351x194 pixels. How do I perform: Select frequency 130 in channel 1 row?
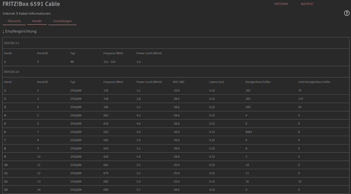pos(106,91)
